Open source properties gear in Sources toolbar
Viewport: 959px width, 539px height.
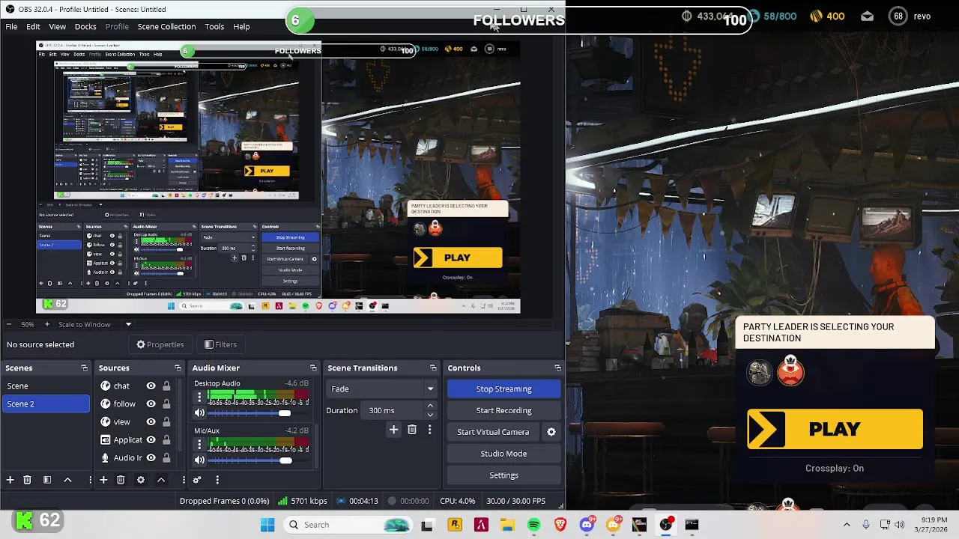(x=140, y=480)
